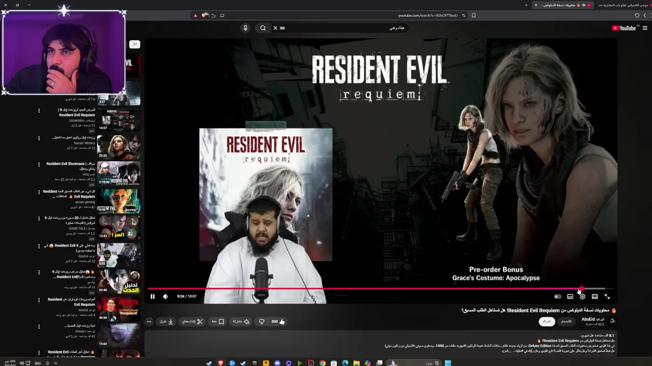Open the 49:59 Requiem video thumbnail

coord(119,309)
